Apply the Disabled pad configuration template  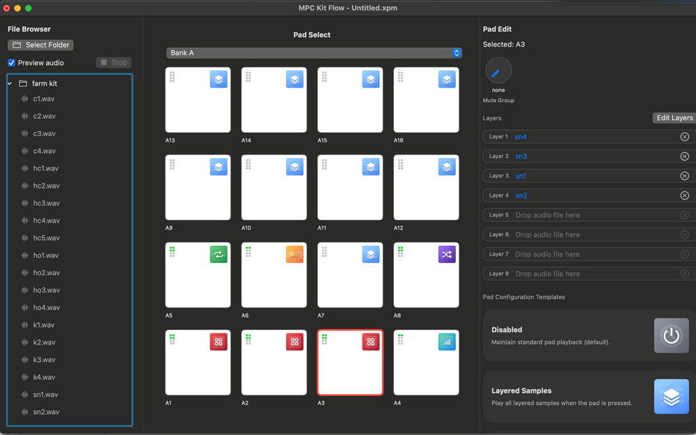point(588,336)
